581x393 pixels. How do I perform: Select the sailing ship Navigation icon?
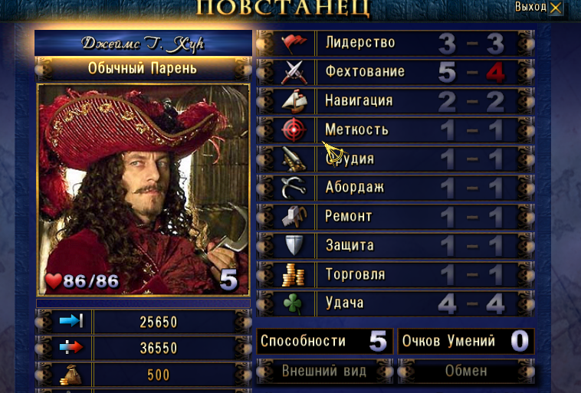(294, 101)
